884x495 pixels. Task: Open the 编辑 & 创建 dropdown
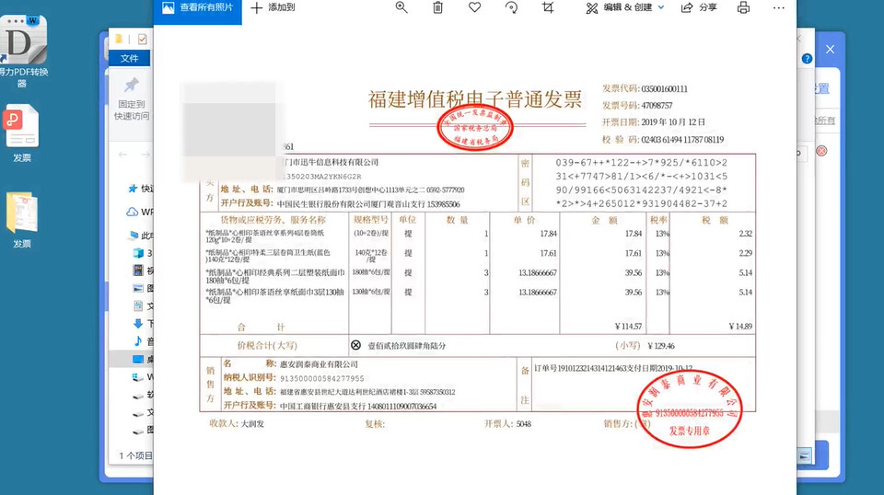pos(625,8)
